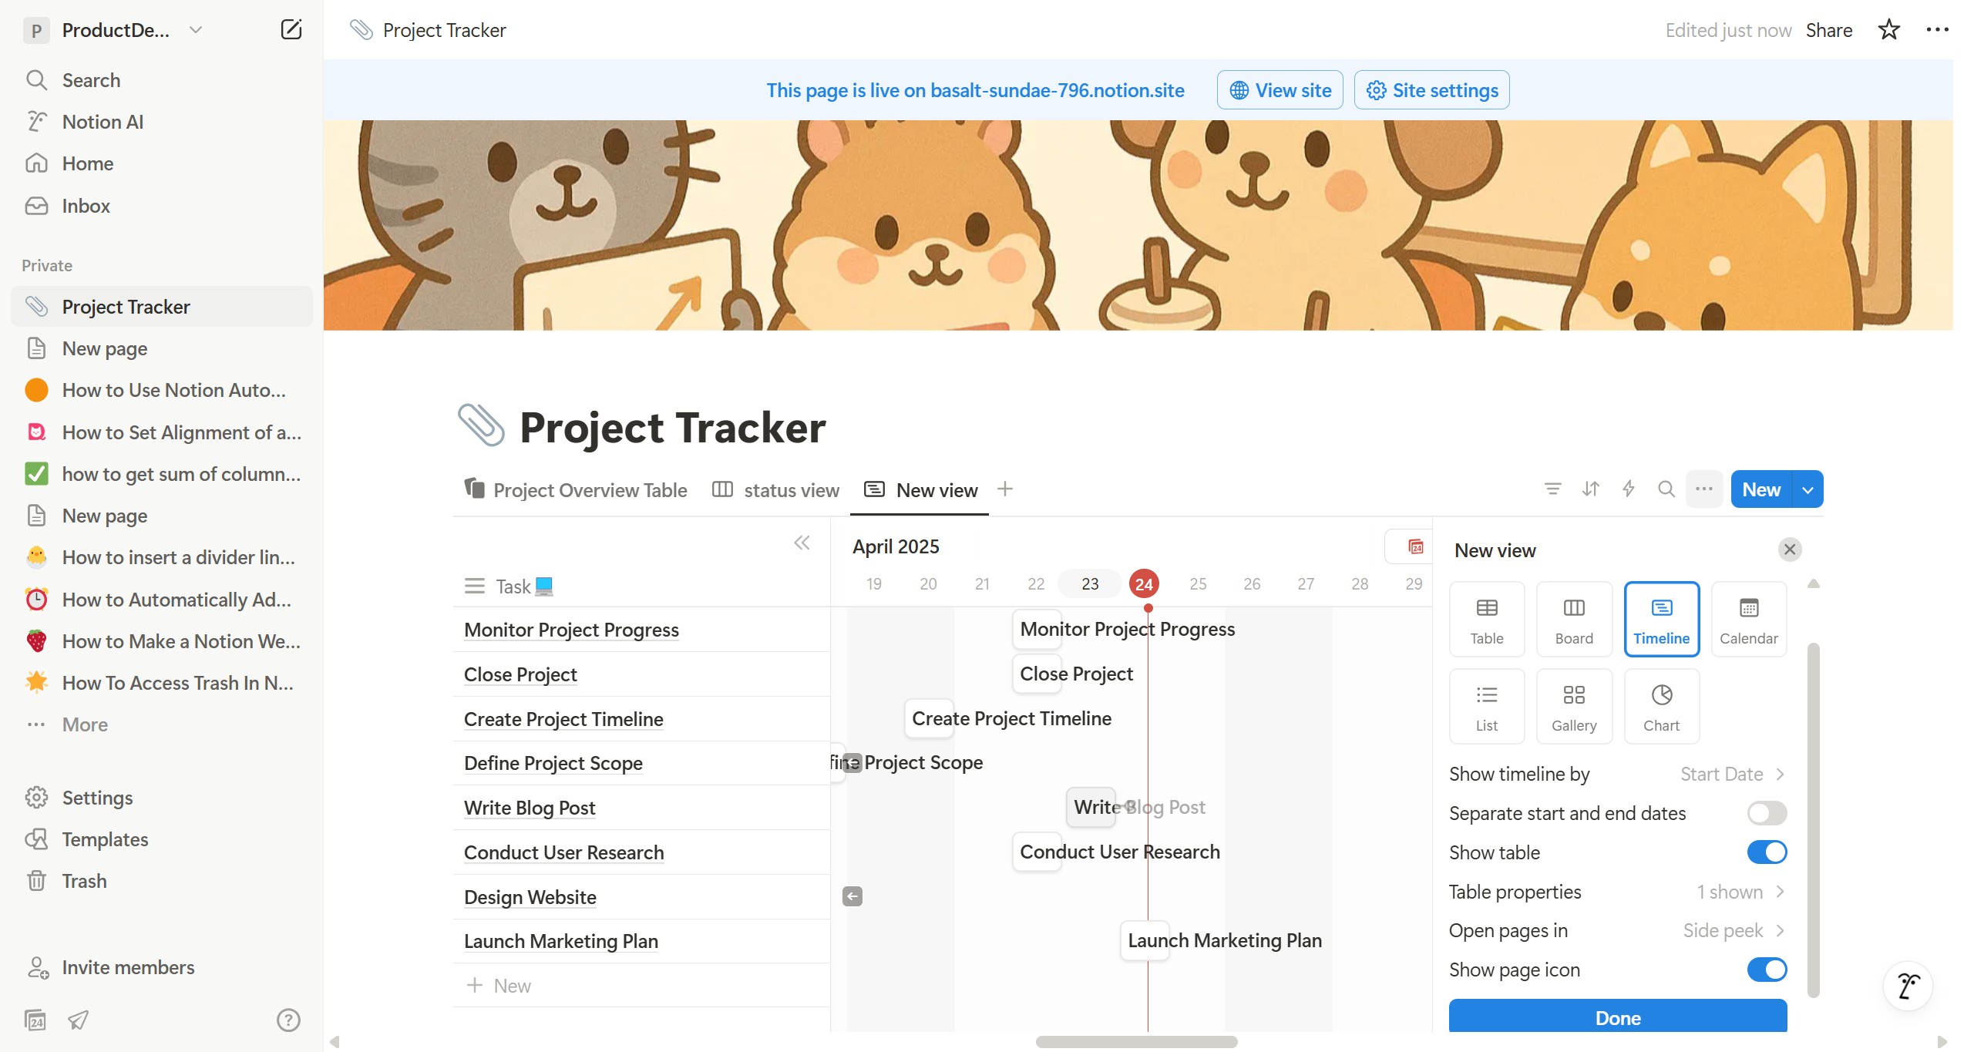Select the New view tab
The image size is (1974, 1052).
click(x=920, y=490)
